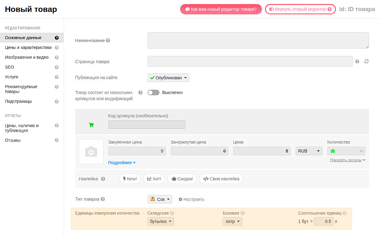Click help icon next to Наименование
Viewport: 380px width, 237px height.
pos(108,41)
